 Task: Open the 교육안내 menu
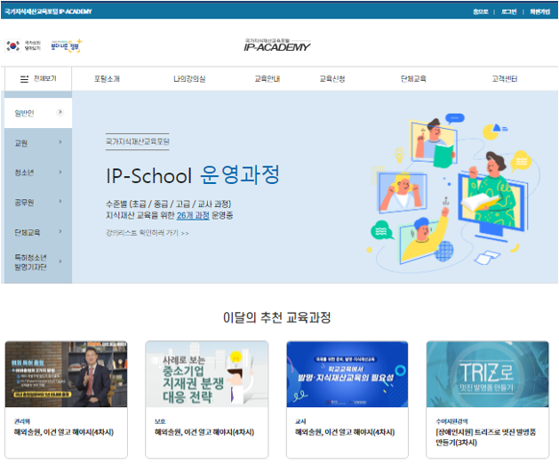pos(267,79)
